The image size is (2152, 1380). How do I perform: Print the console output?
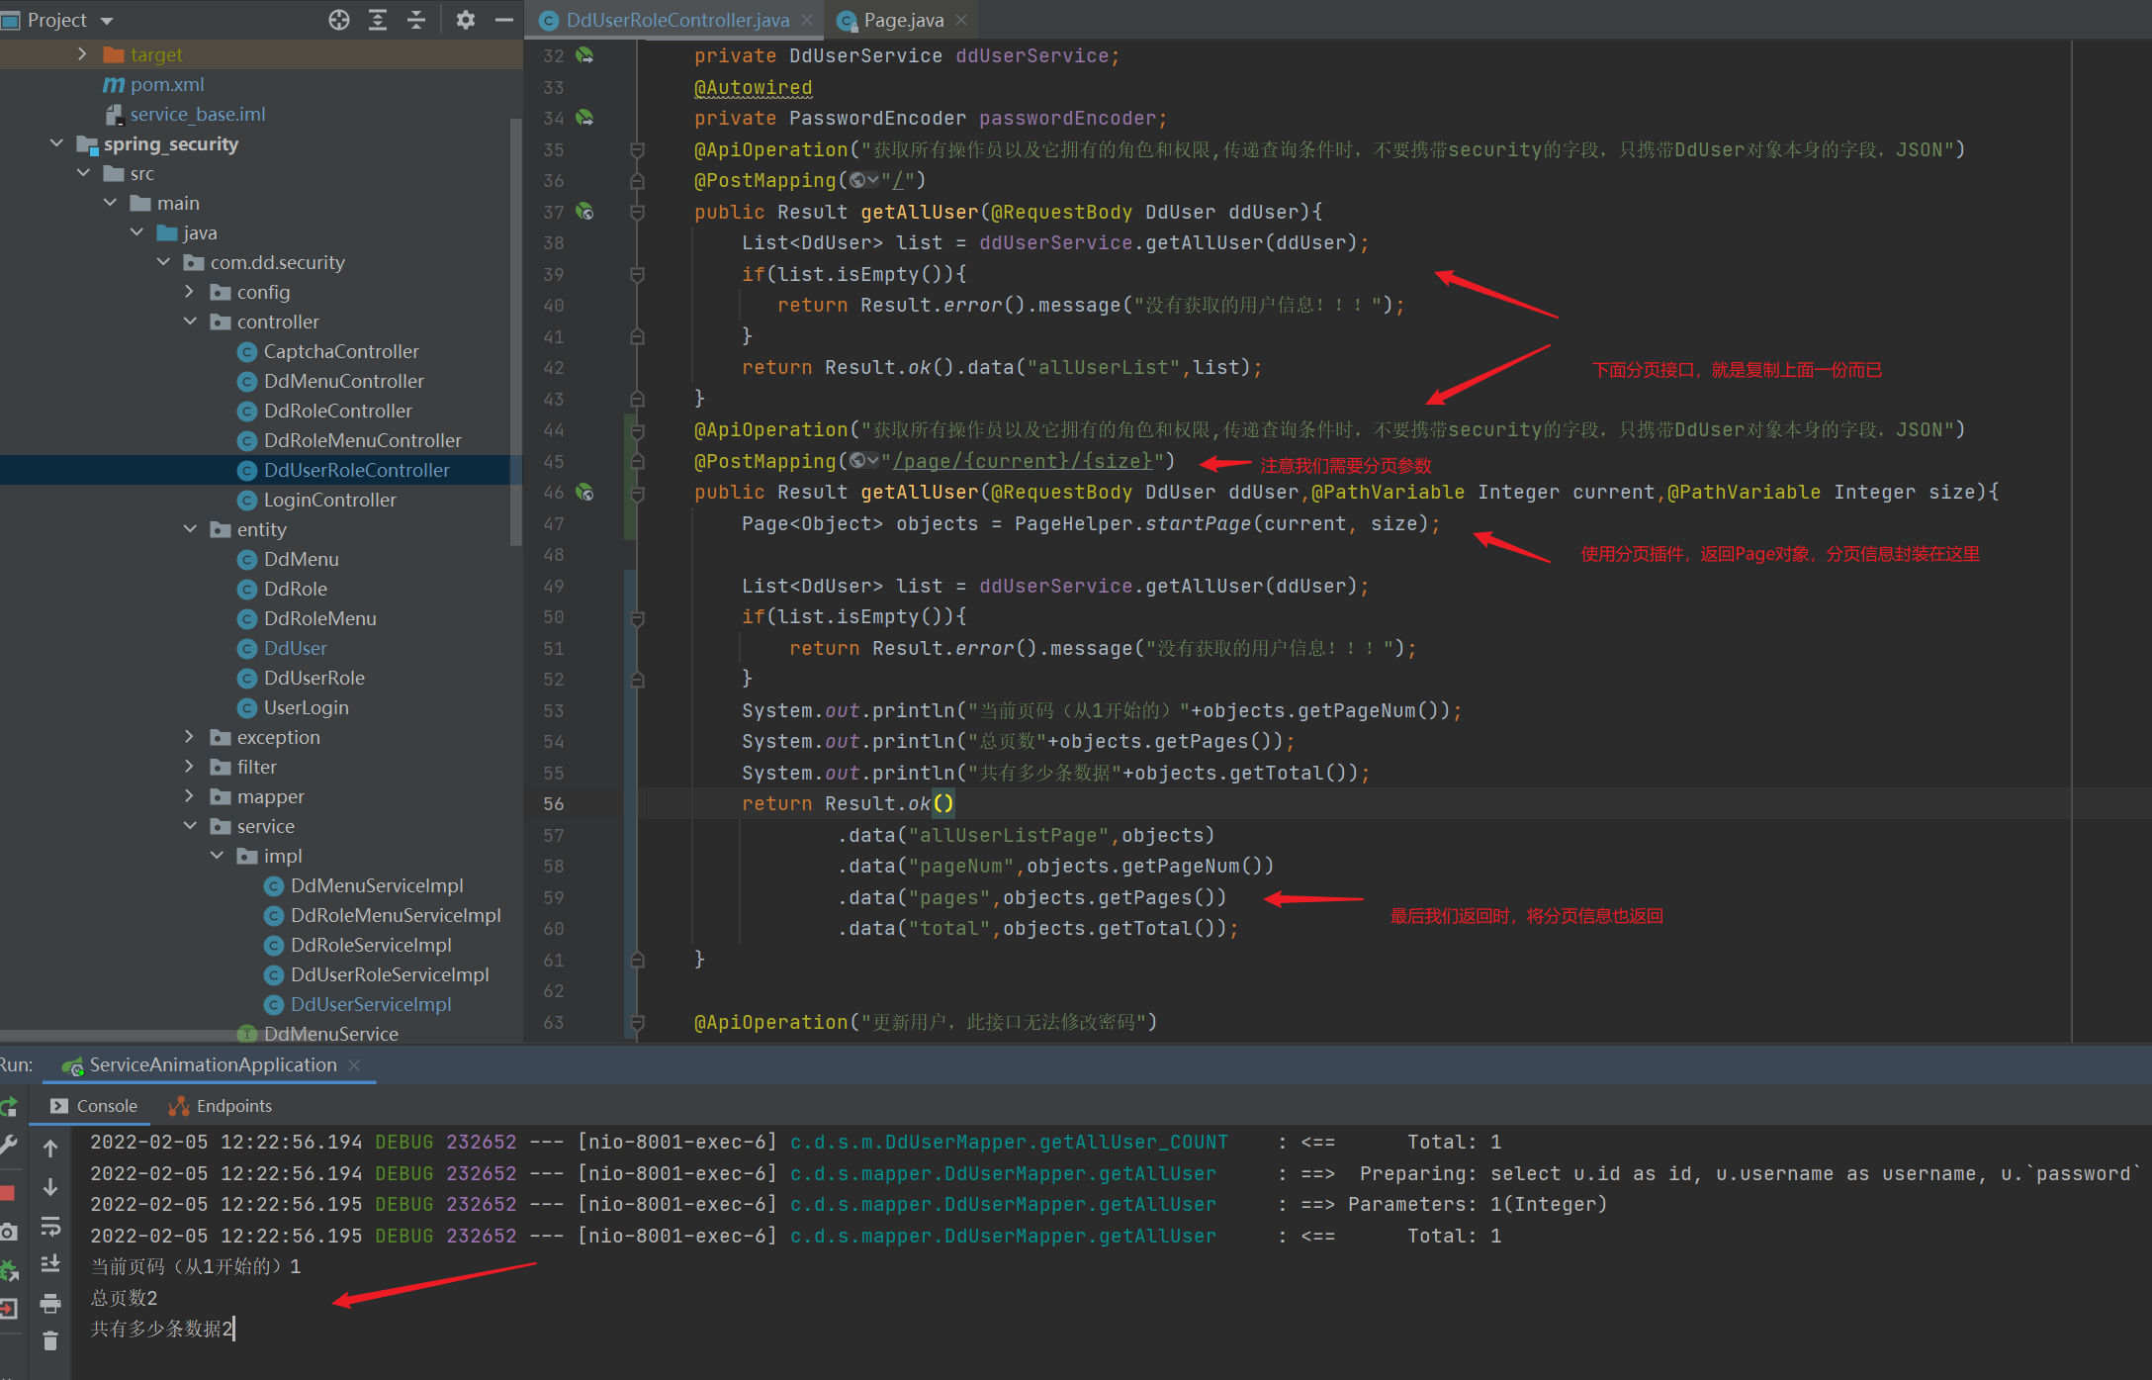[x=50, y=1306]
